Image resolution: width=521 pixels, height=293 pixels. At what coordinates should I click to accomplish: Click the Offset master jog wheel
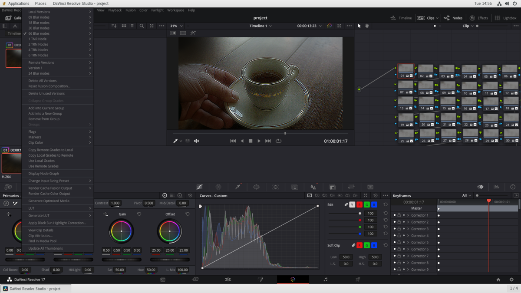point(170,260)
